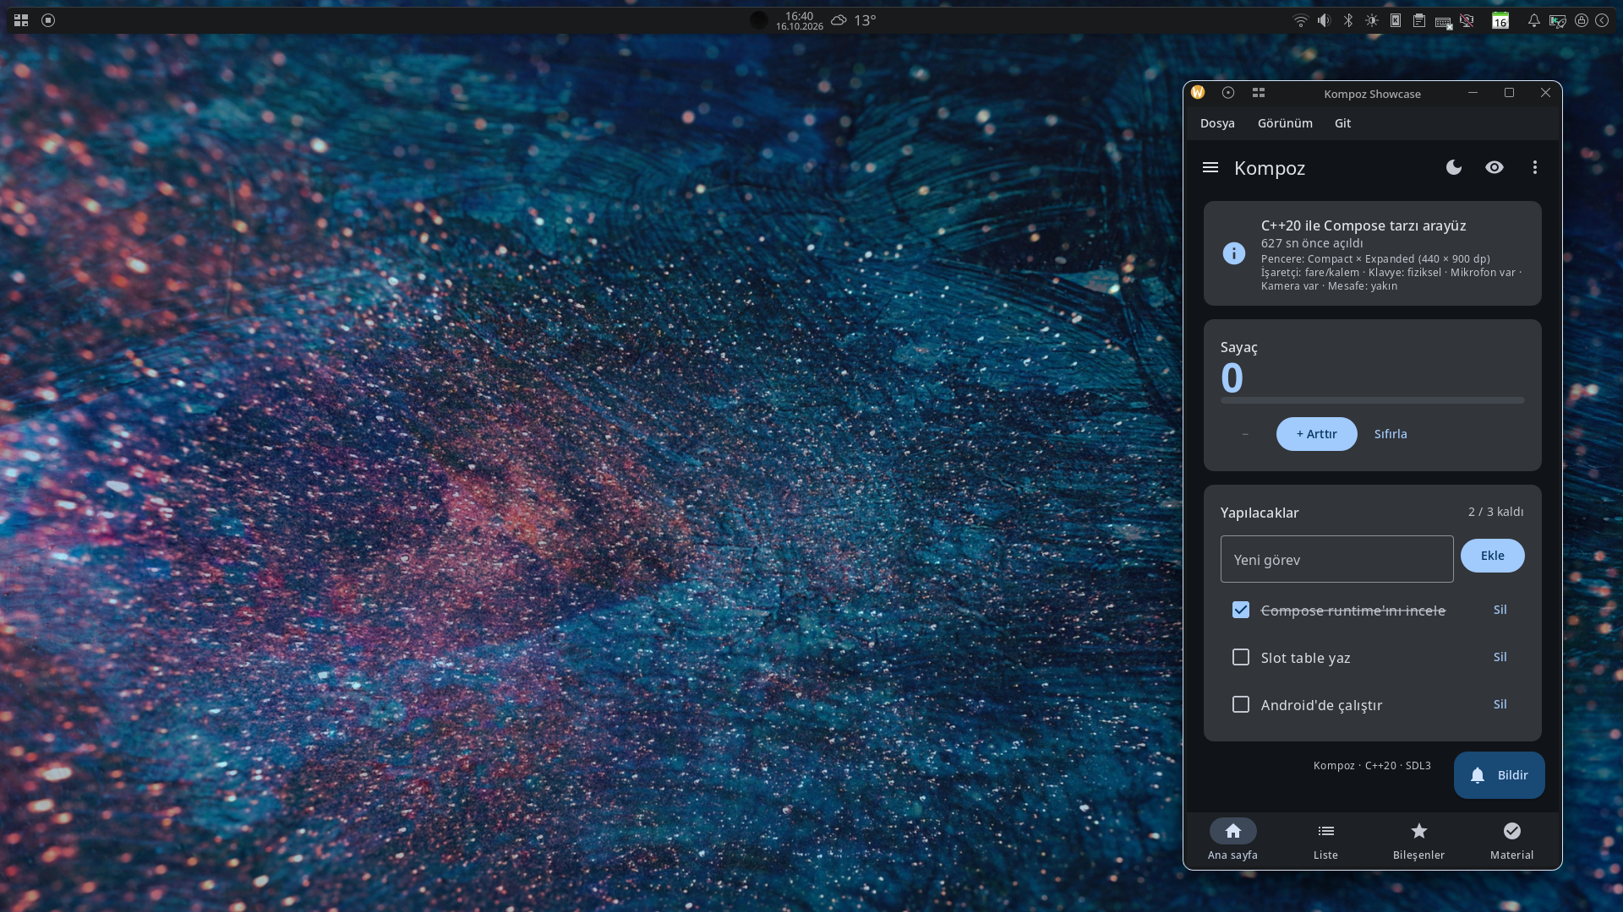Focus the Yeni görev input field
Image resolution: width=1623 pixels, height=912 pixels.
pos(1337,559)
